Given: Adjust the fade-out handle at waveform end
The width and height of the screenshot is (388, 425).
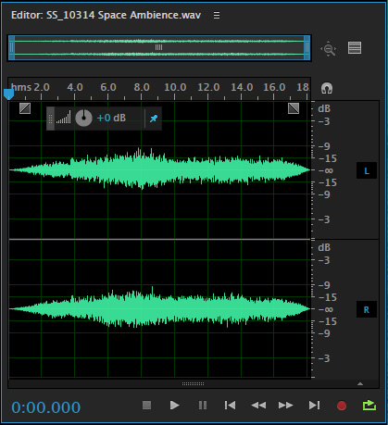Looking at the screenshot, I should (x=294, y=108).
